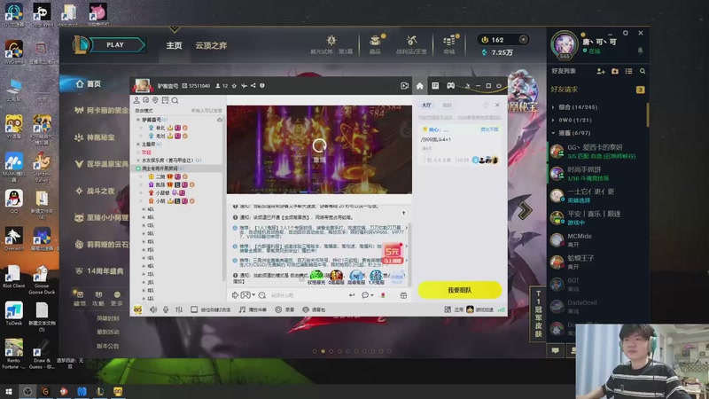Image resolution: width=709 pixels, height=399 pixels.
Task: Open the Windows Start button
Action: [8, 391]
